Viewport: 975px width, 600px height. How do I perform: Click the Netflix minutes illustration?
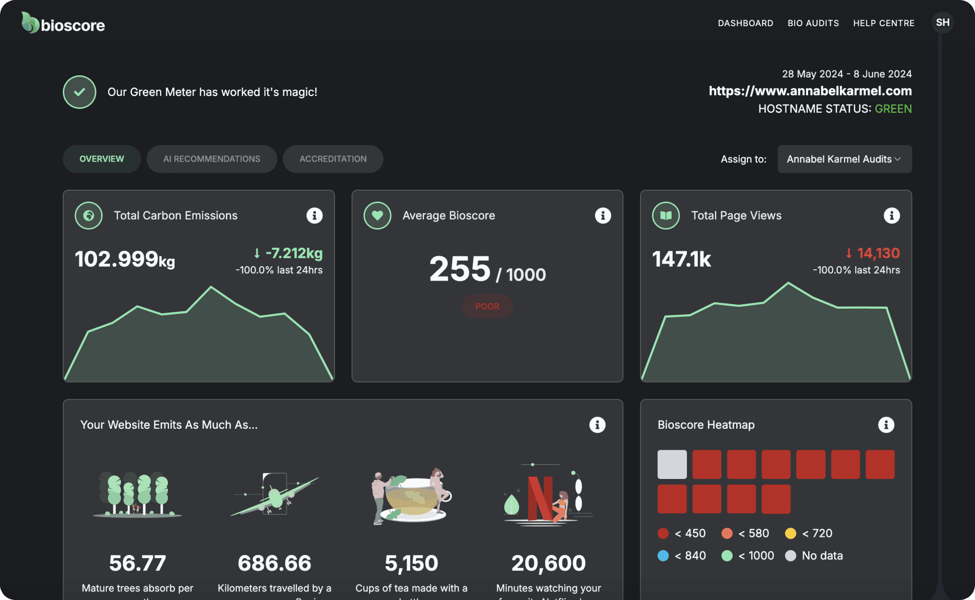[548, 494]
